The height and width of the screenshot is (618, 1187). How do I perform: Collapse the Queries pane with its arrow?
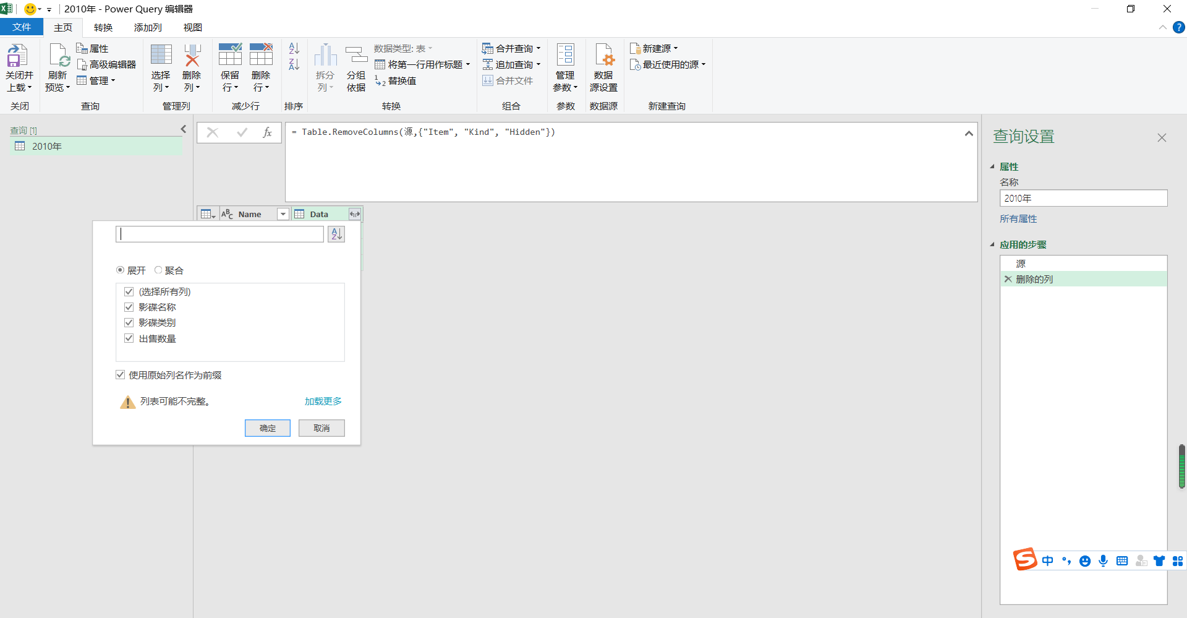coord(184,129)
